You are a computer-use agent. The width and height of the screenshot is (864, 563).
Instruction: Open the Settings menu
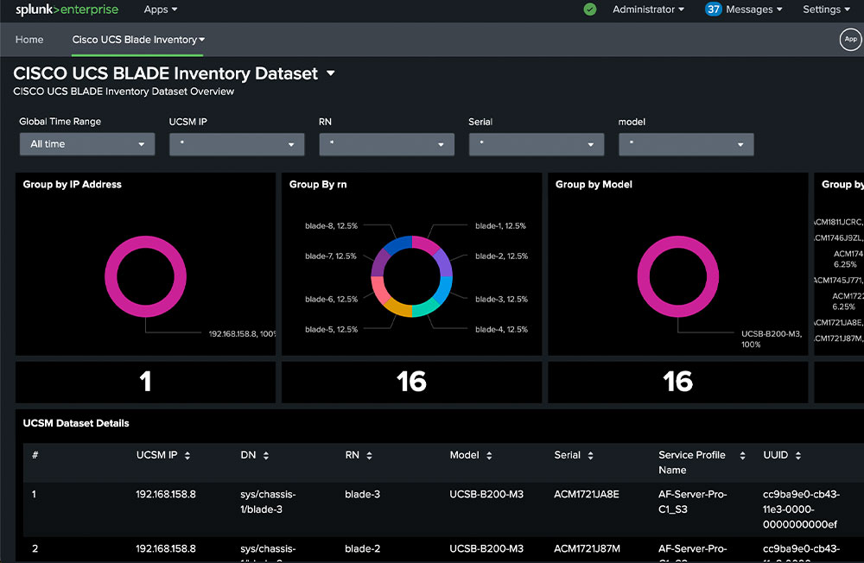(826, 9)
